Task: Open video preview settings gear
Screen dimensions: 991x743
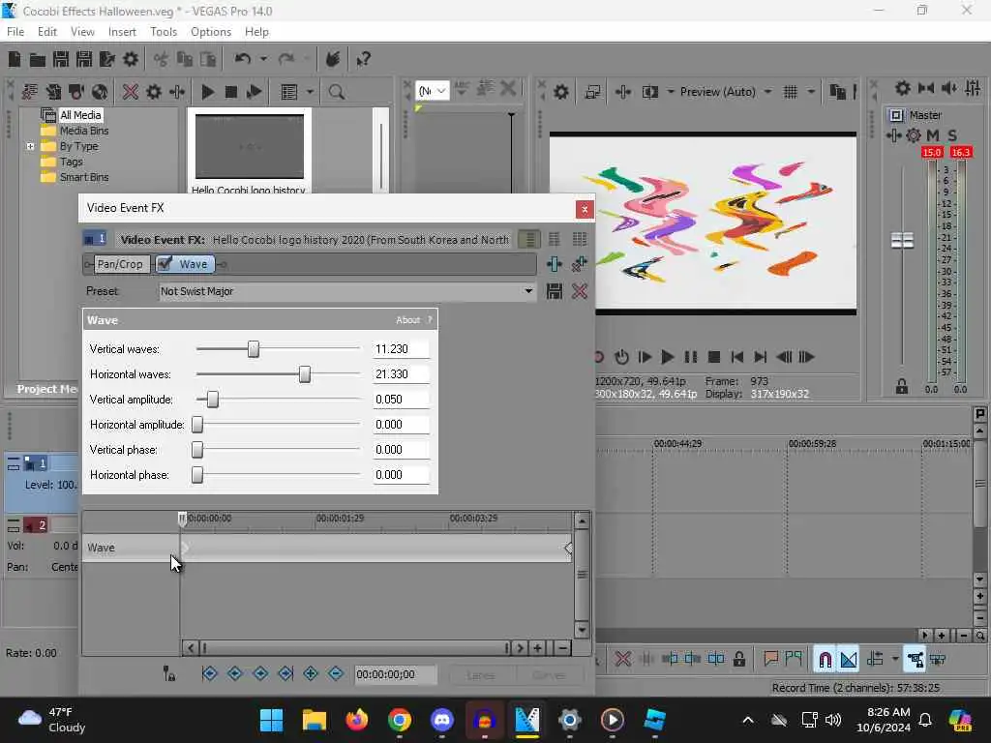Action: coord(561,92)
